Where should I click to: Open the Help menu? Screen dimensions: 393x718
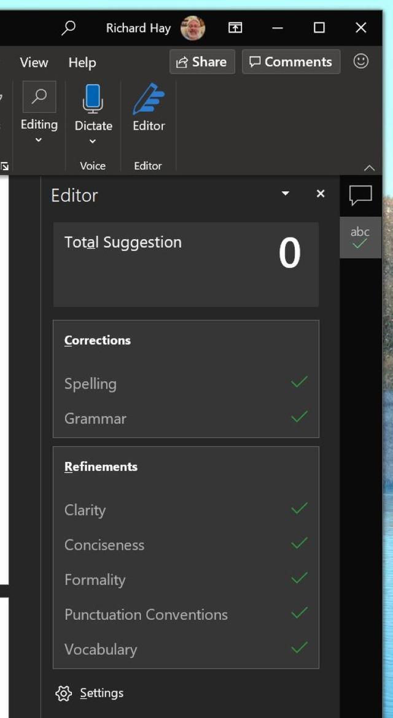coord(82,62)
